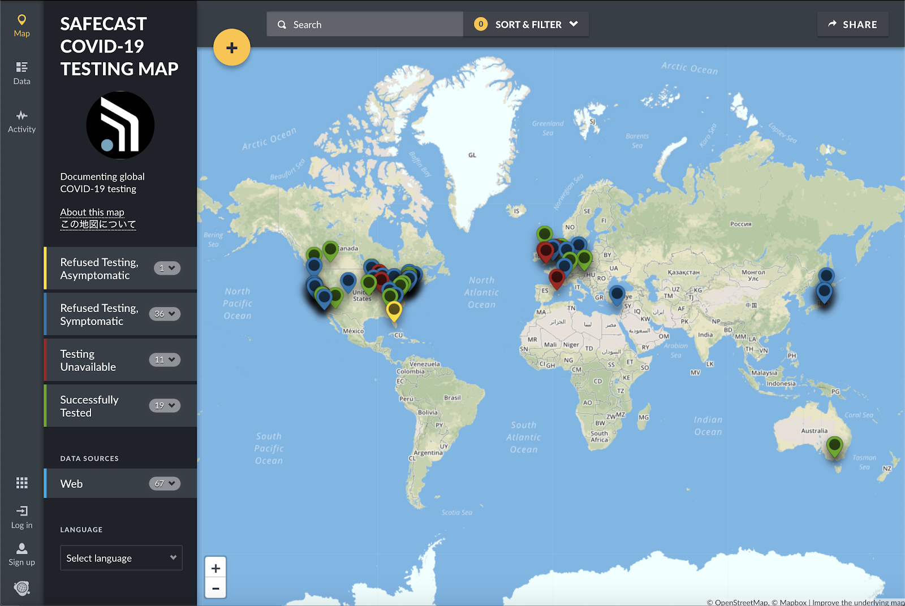This screenshot has width=905, height=606.
Task: Choose the Testing Unavailable category
Action: click(120, 360)
